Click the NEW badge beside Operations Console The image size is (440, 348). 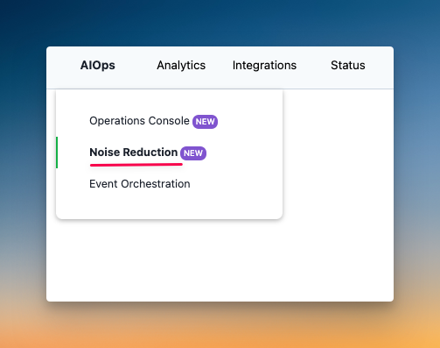tap(205, 122)
